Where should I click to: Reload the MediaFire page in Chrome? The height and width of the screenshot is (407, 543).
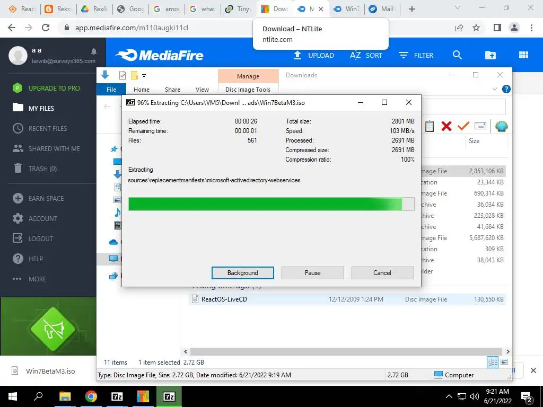(x=46, y=28)
